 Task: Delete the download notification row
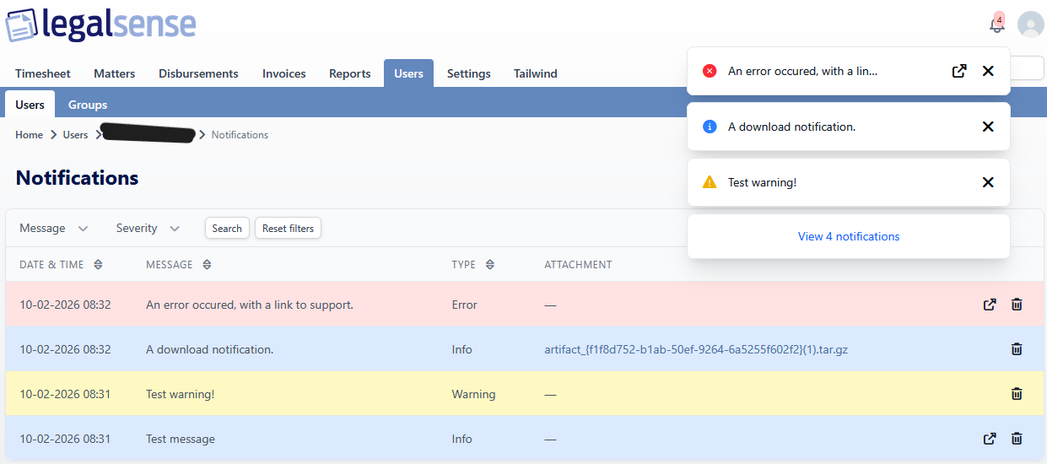(x=1017, y=349)
